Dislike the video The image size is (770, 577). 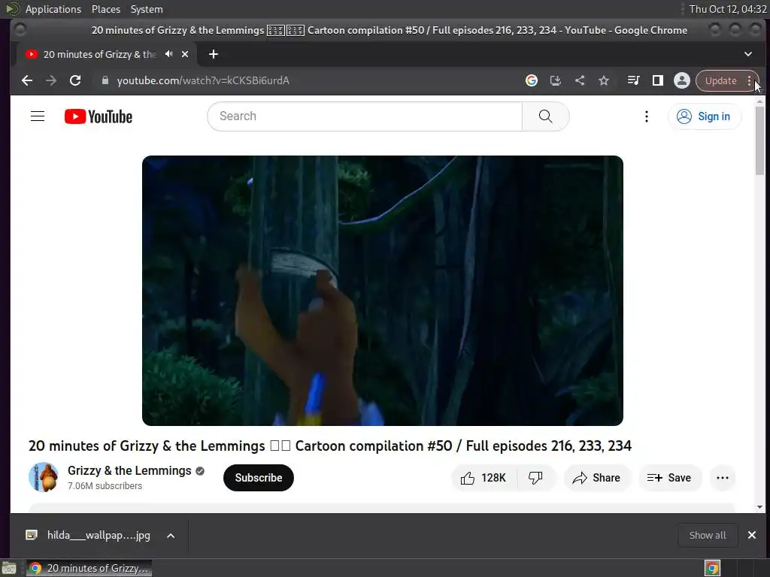(x=535, y=478)
